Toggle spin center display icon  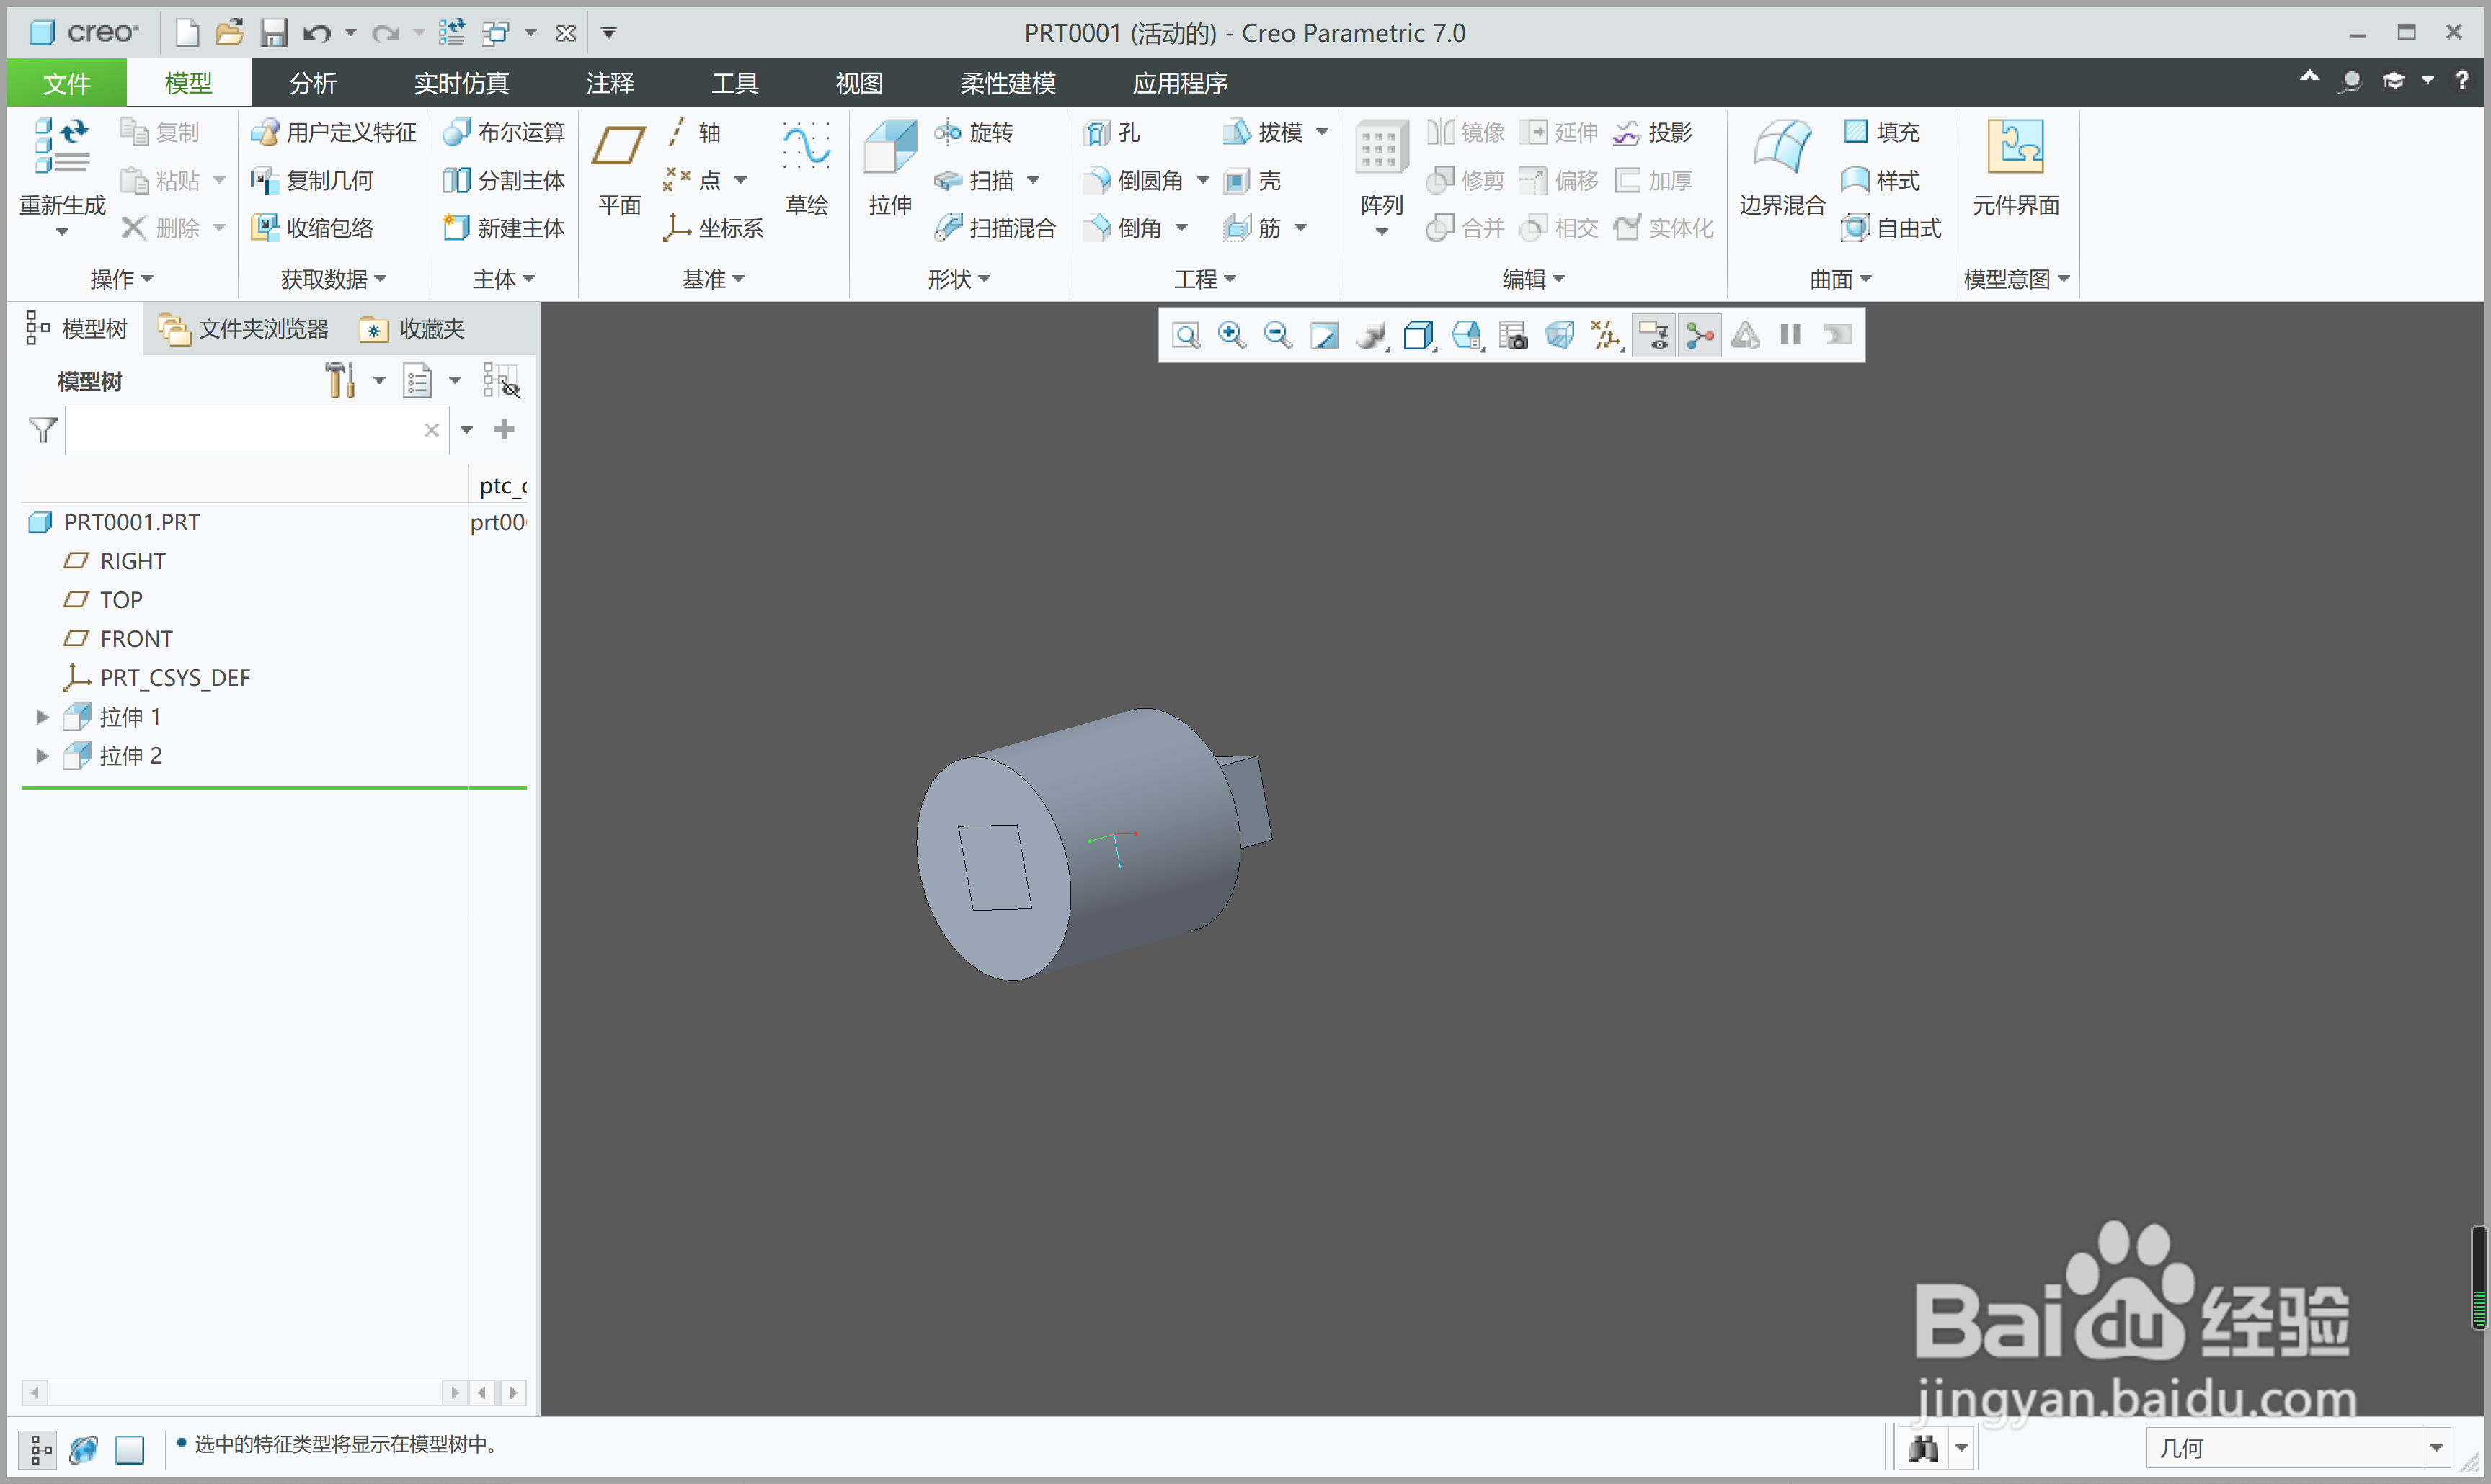click(1700, 335)
